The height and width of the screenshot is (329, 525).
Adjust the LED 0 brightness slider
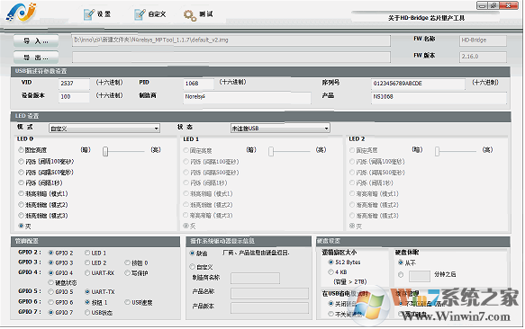coord(105,151)
